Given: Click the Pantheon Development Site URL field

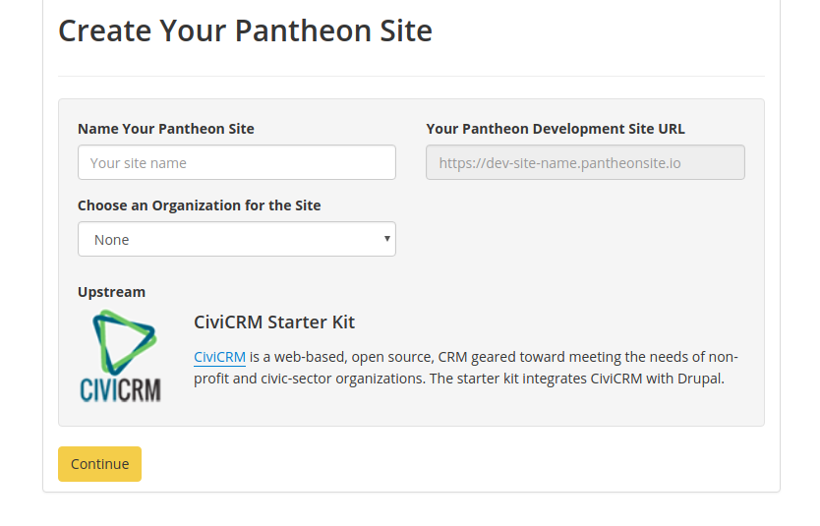Looking at the screenshot, I should (585, 163).
